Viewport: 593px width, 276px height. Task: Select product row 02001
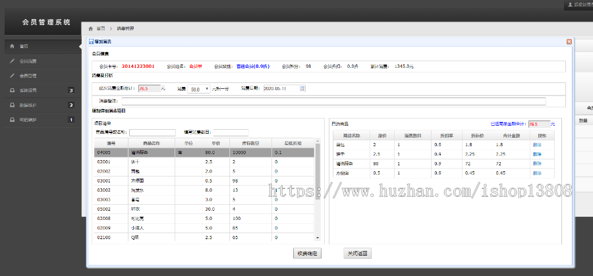pyautogui.click(x=204, y=162)
